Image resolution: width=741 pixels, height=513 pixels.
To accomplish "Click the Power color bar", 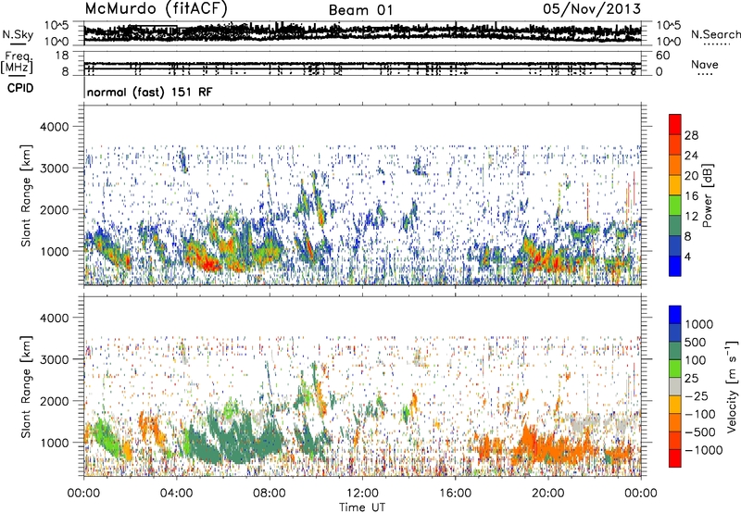I will click(x=675, y=194).
